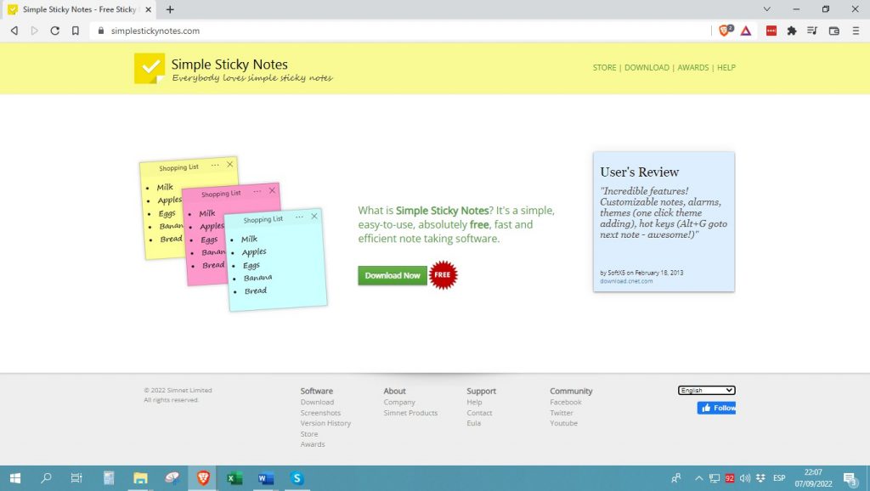This screenshot has width=870, height=491.
Task: Select STORE in the site header
Action: point(603,67)
